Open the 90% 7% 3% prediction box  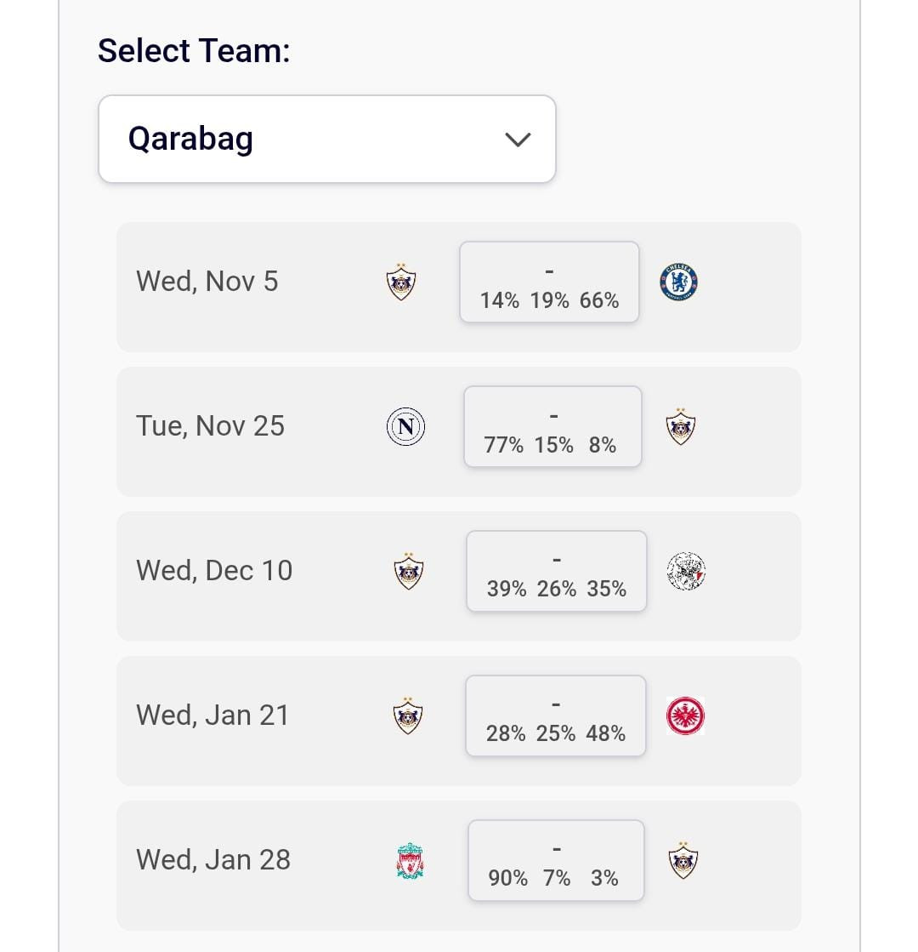(x=555, y=861)
